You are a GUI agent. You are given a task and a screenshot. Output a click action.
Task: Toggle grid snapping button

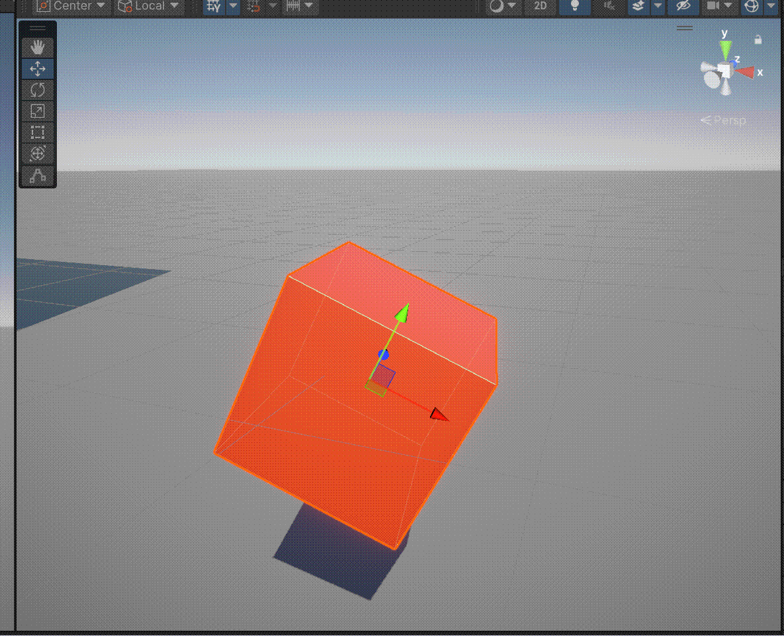[x=214, y=6]
